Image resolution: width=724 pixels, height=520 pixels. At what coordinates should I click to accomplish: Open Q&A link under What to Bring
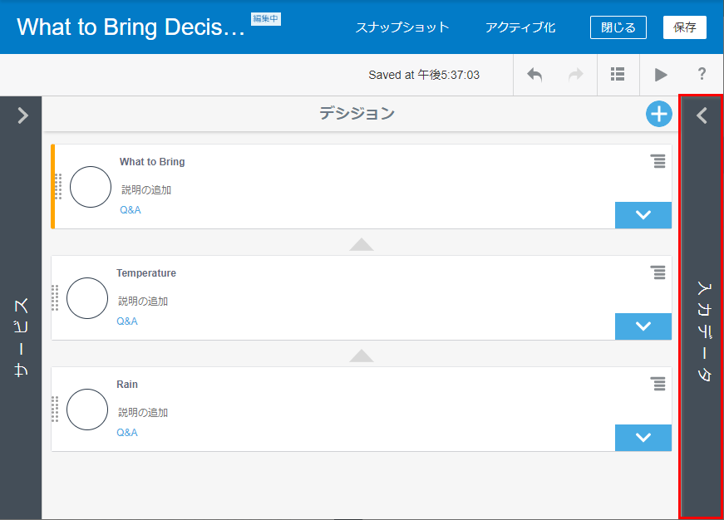pyautogui.click(x=130, y=210)
